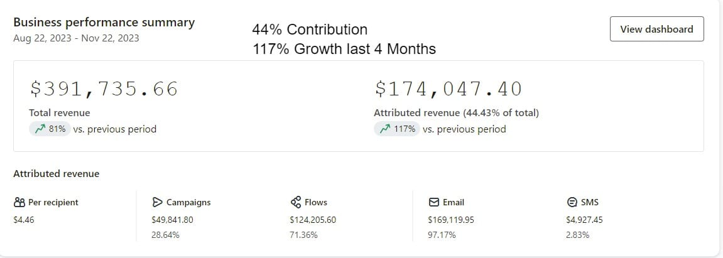Click the SMS channel label
Viewport: 723px width, 258px height.
point(590,202)
